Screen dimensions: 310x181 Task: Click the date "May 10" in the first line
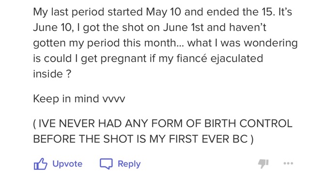click(164, 12)
